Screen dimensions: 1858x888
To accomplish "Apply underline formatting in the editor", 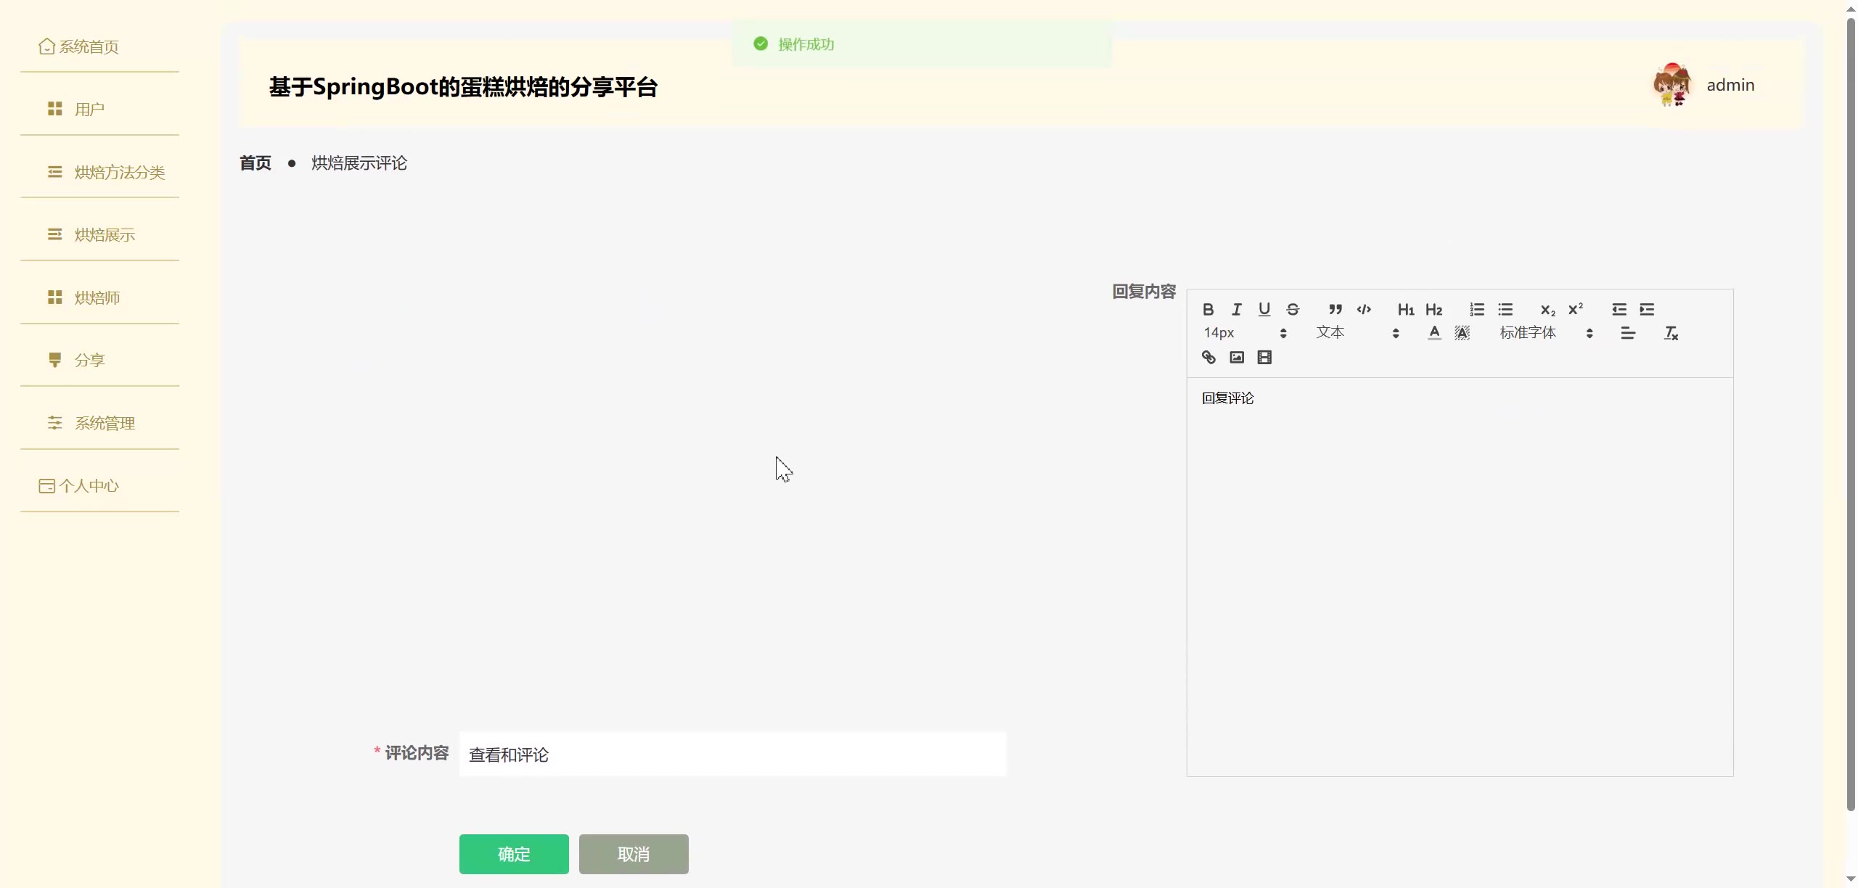I will point(1264,310).
